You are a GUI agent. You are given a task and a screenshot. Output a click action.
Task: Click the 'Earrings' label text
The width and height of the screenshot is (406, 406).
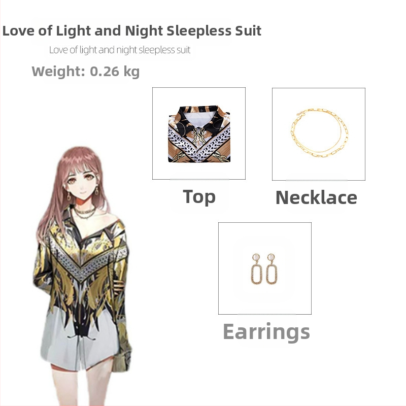[266, 332]
